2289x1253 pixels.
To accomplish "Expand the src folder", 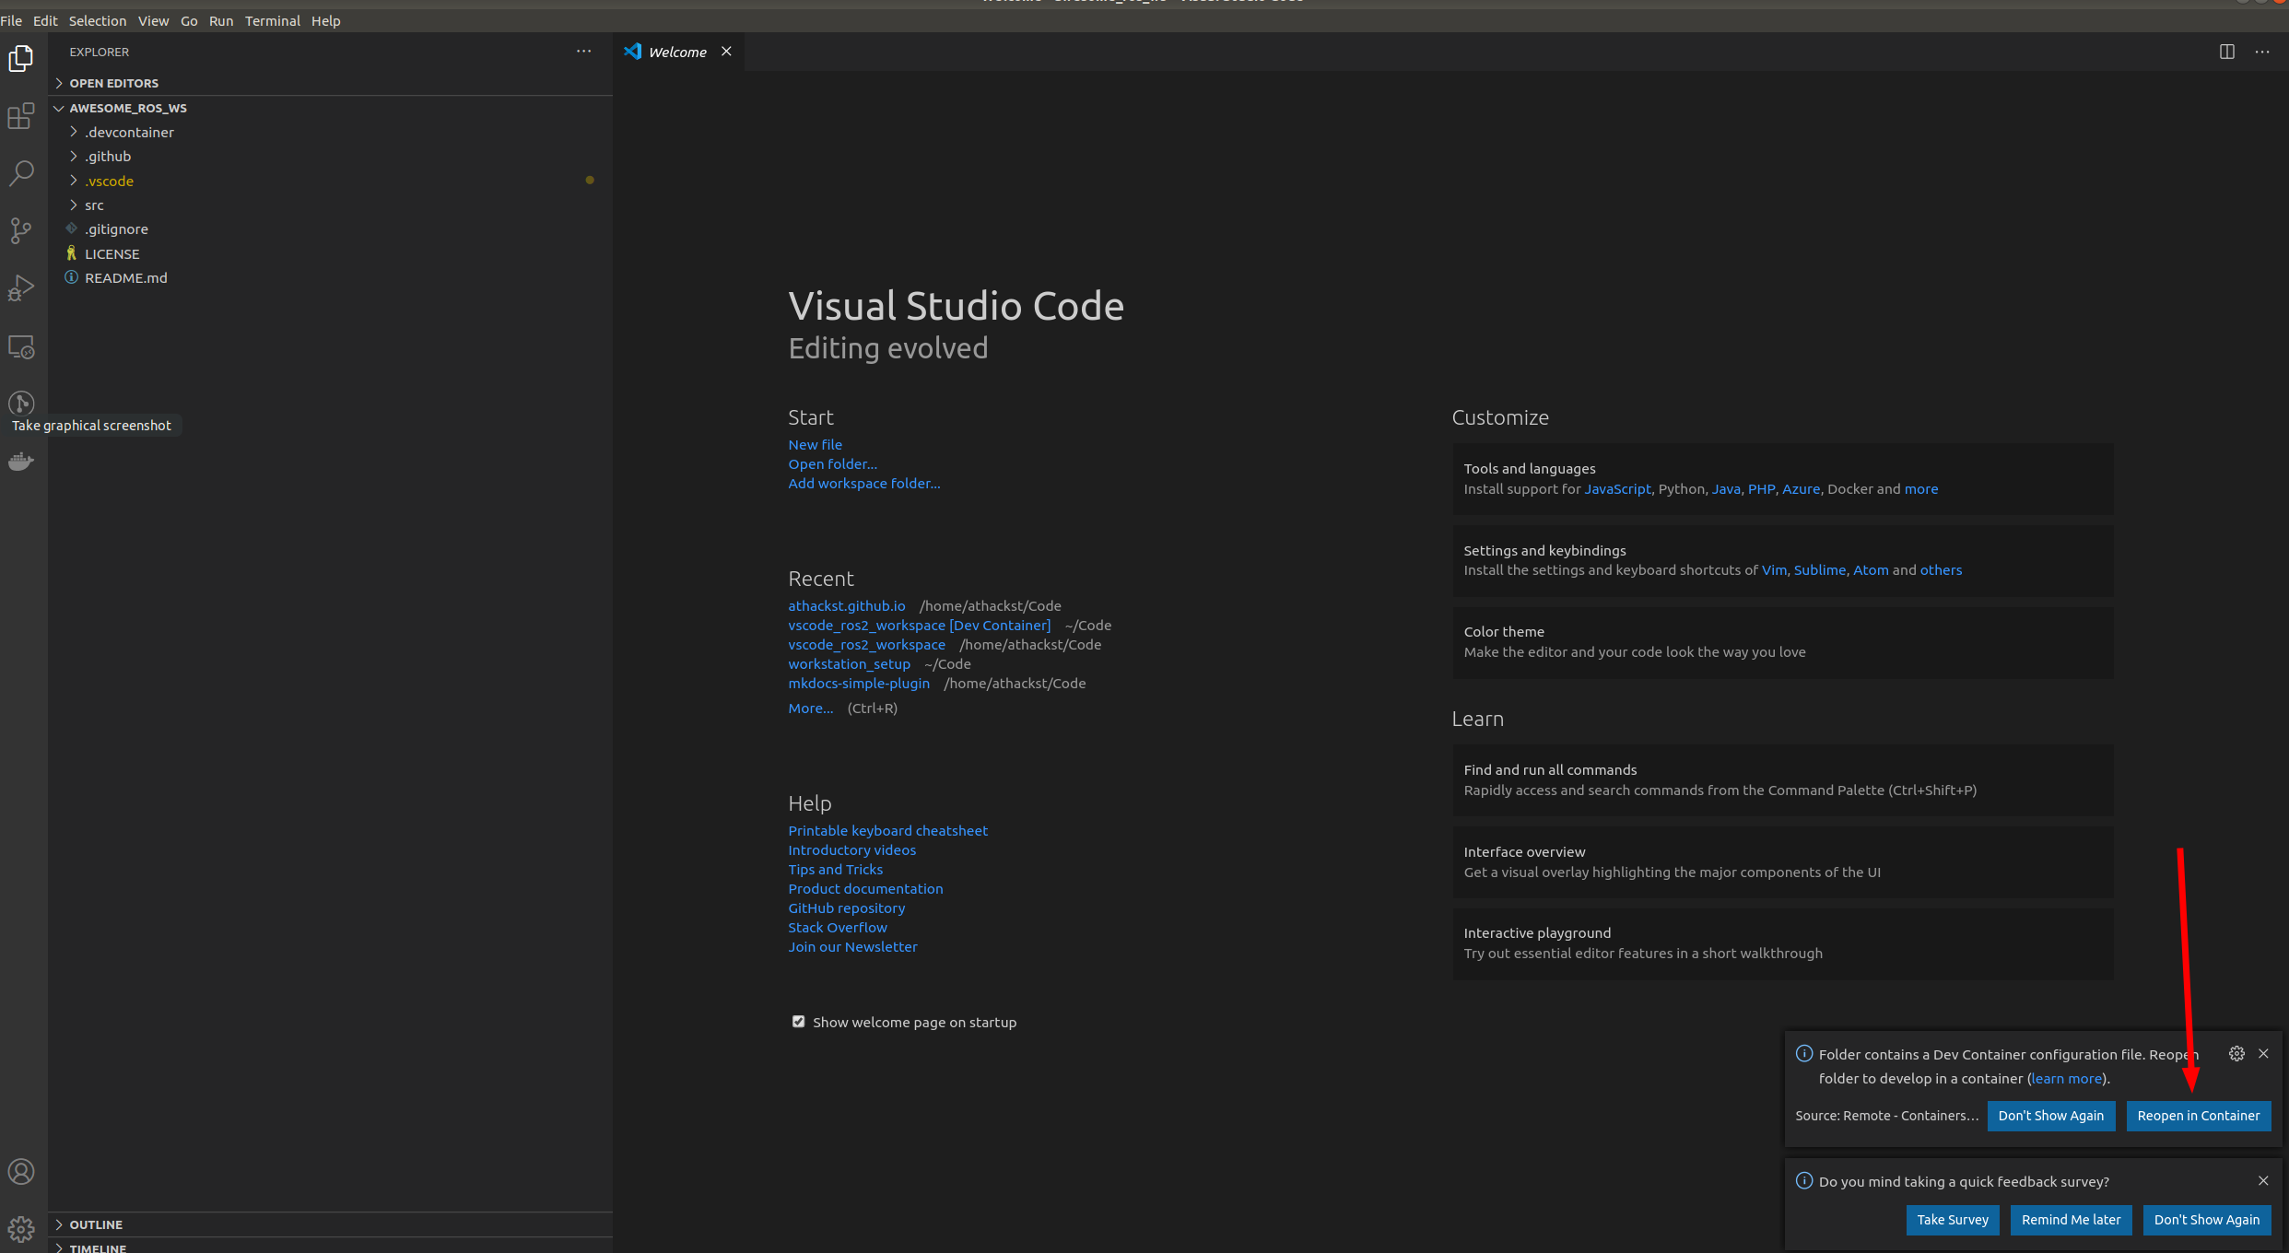I will pos(96,204).
